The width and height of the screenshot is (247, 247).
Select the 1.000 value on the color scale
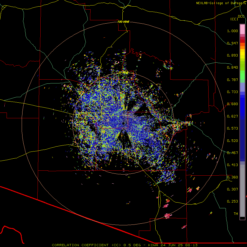click(232, 31)
